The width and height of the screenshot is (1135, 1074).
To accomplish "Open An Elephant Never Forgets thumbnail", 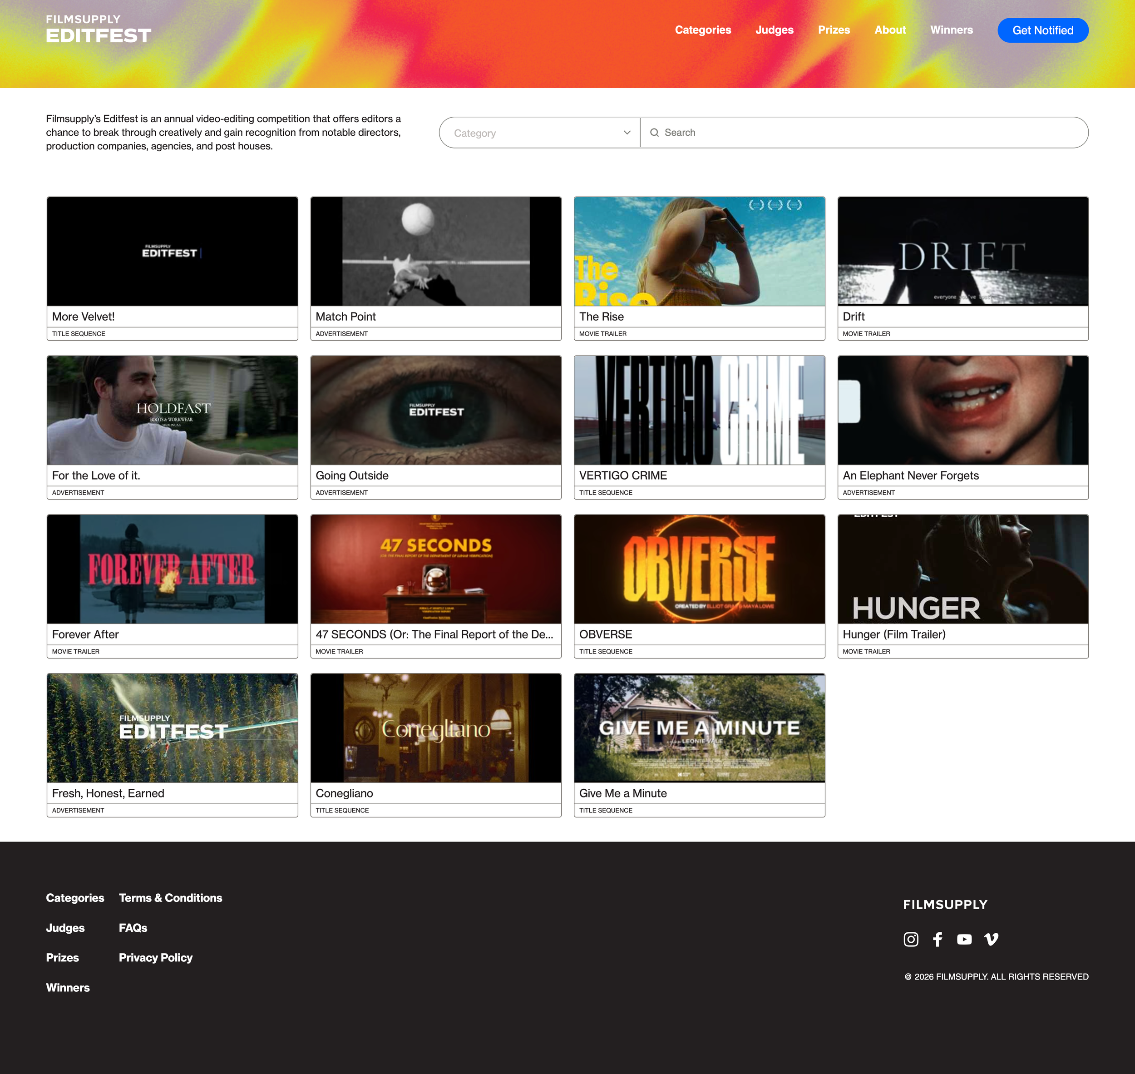I will tap(963, 410).
